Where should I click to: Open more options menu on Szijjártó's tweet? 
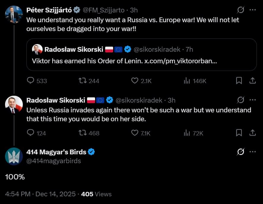tap(253, 10)
